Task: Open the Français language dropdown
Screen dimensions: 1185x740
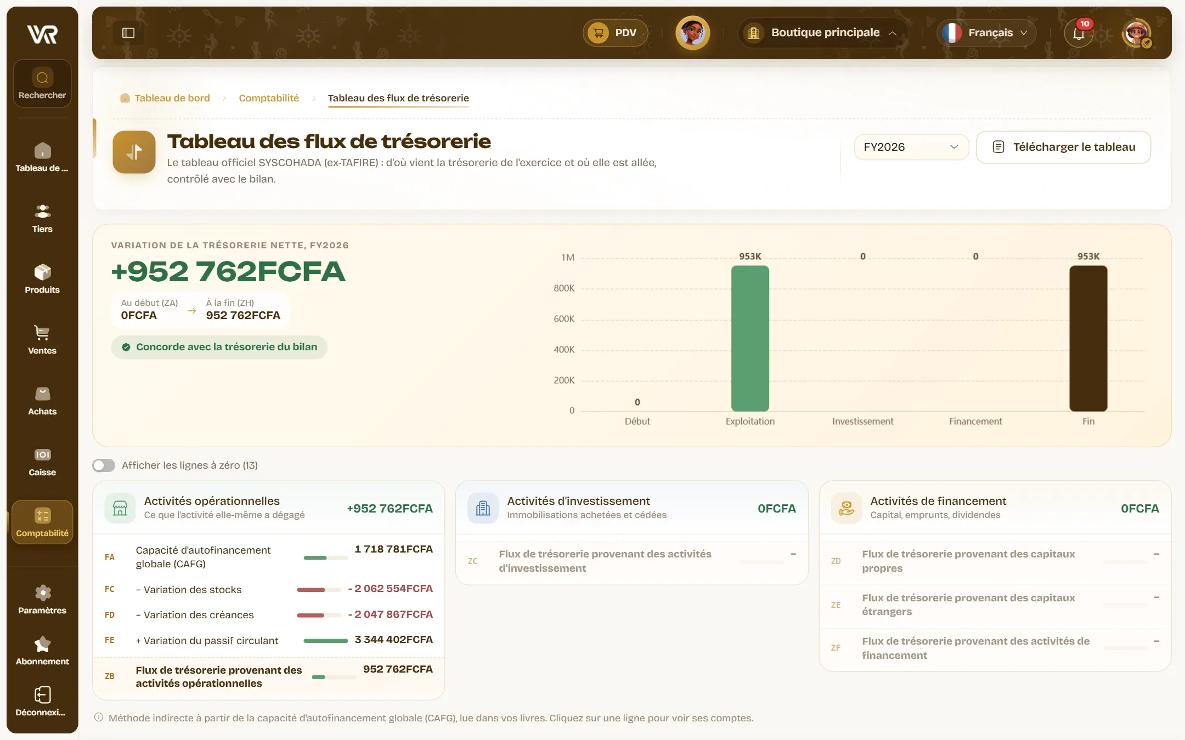Action: (986, 33)
